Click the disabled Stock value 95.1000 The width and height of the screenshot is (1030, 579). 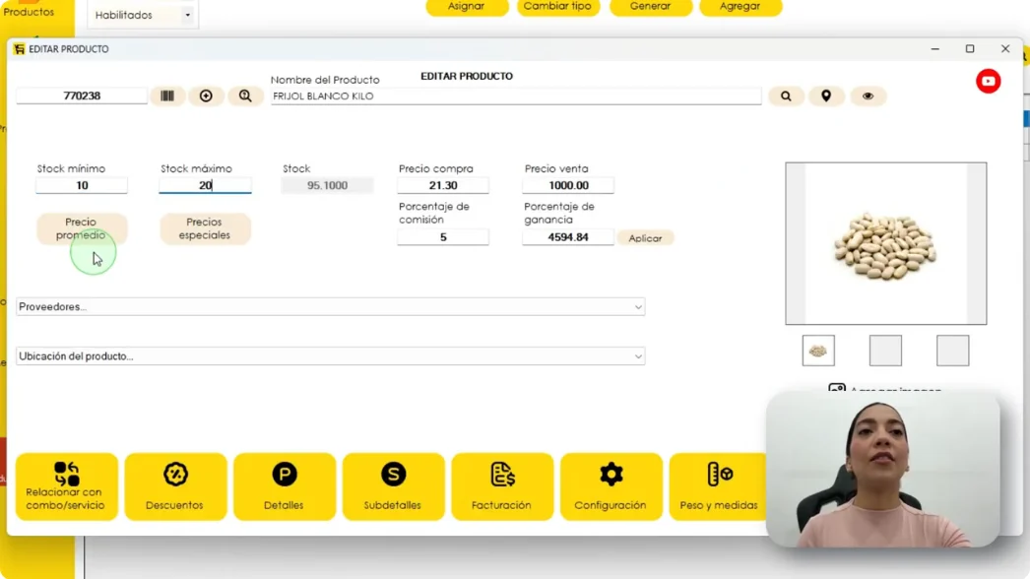point(327,185)
